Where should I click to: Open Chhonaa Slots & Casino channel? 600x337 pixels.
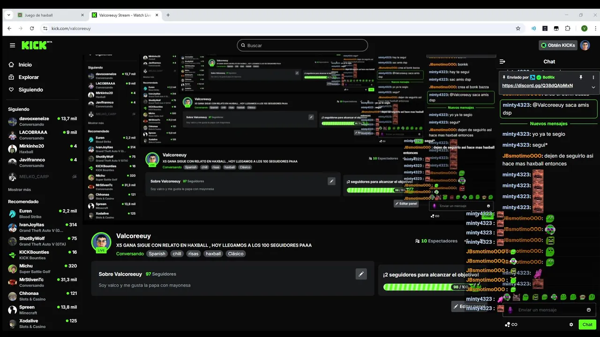click(42, 296)
